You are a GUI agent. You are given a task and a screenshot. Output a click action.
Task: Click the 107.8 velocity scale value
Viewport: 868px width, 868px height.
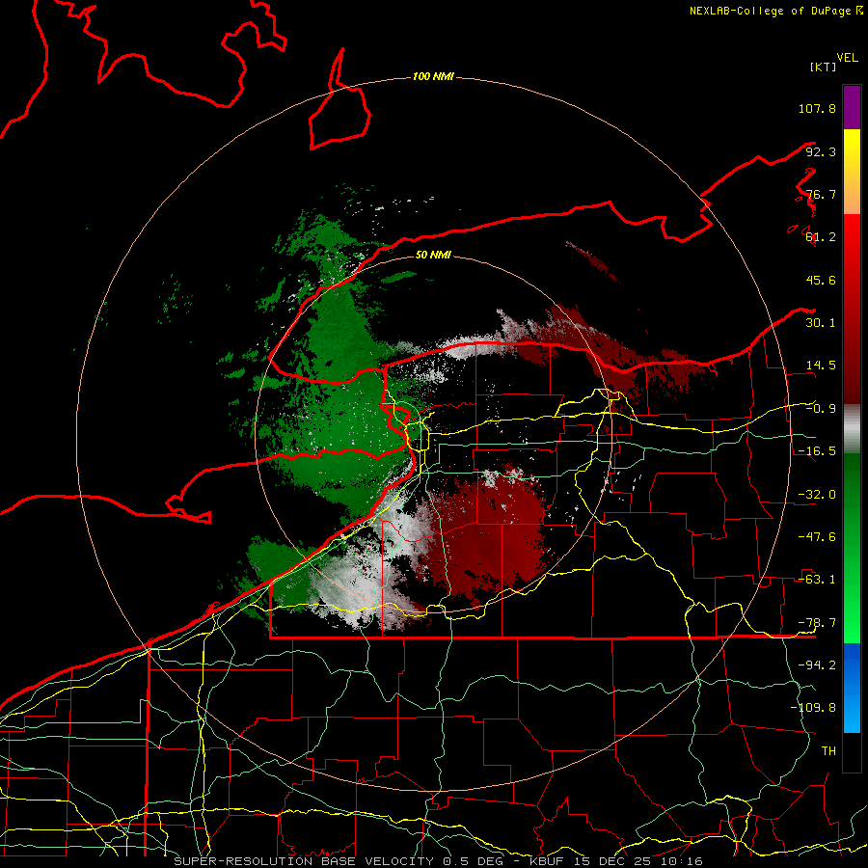pos(817,108)
